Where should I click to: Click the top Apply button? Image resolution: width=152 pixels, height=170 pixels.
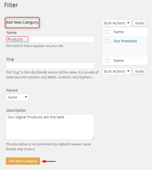click(139, 23)
